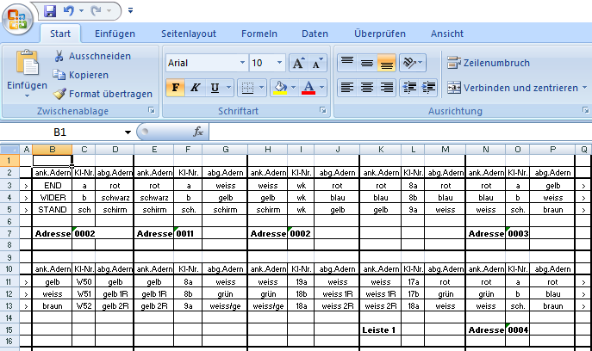This screenshot has height=351, width=592.
Task: Expand the Einfügen paste options arrow
Action: pos(28,96)
